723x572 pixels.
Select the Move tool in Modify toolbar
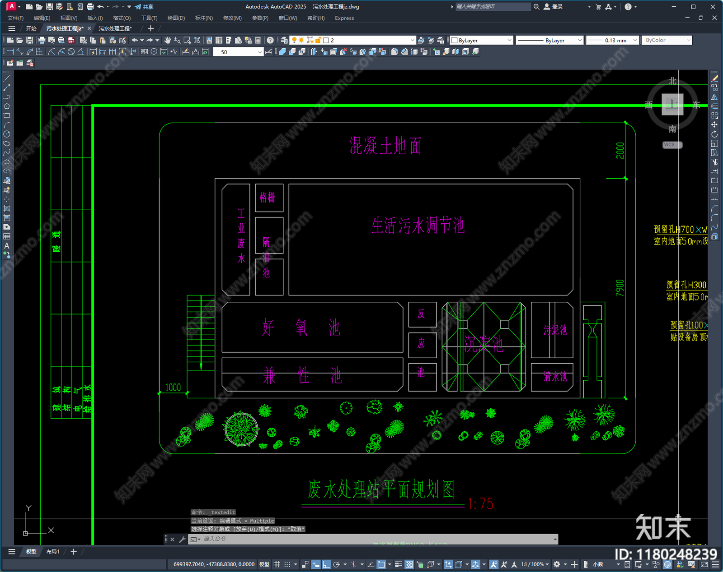[714, 125]
